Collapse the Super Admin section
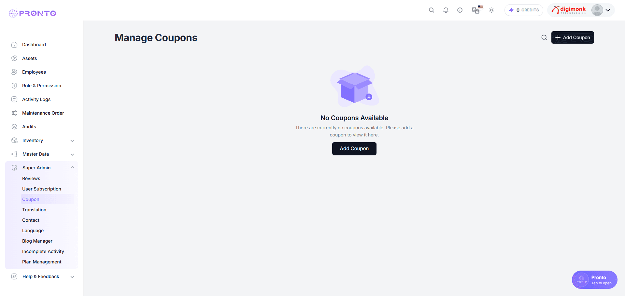Image resolution: width=625 pixels, height=296 pixels. (72, 167)
